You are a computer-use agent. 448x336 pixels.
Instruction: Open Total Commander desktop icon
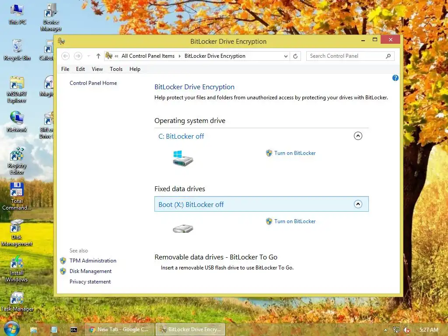[17, 196]
